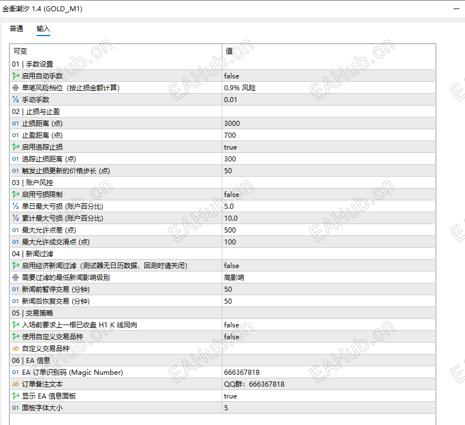
Task: Click the ab string icon beside 自定义交易品种
Action: 15,348
